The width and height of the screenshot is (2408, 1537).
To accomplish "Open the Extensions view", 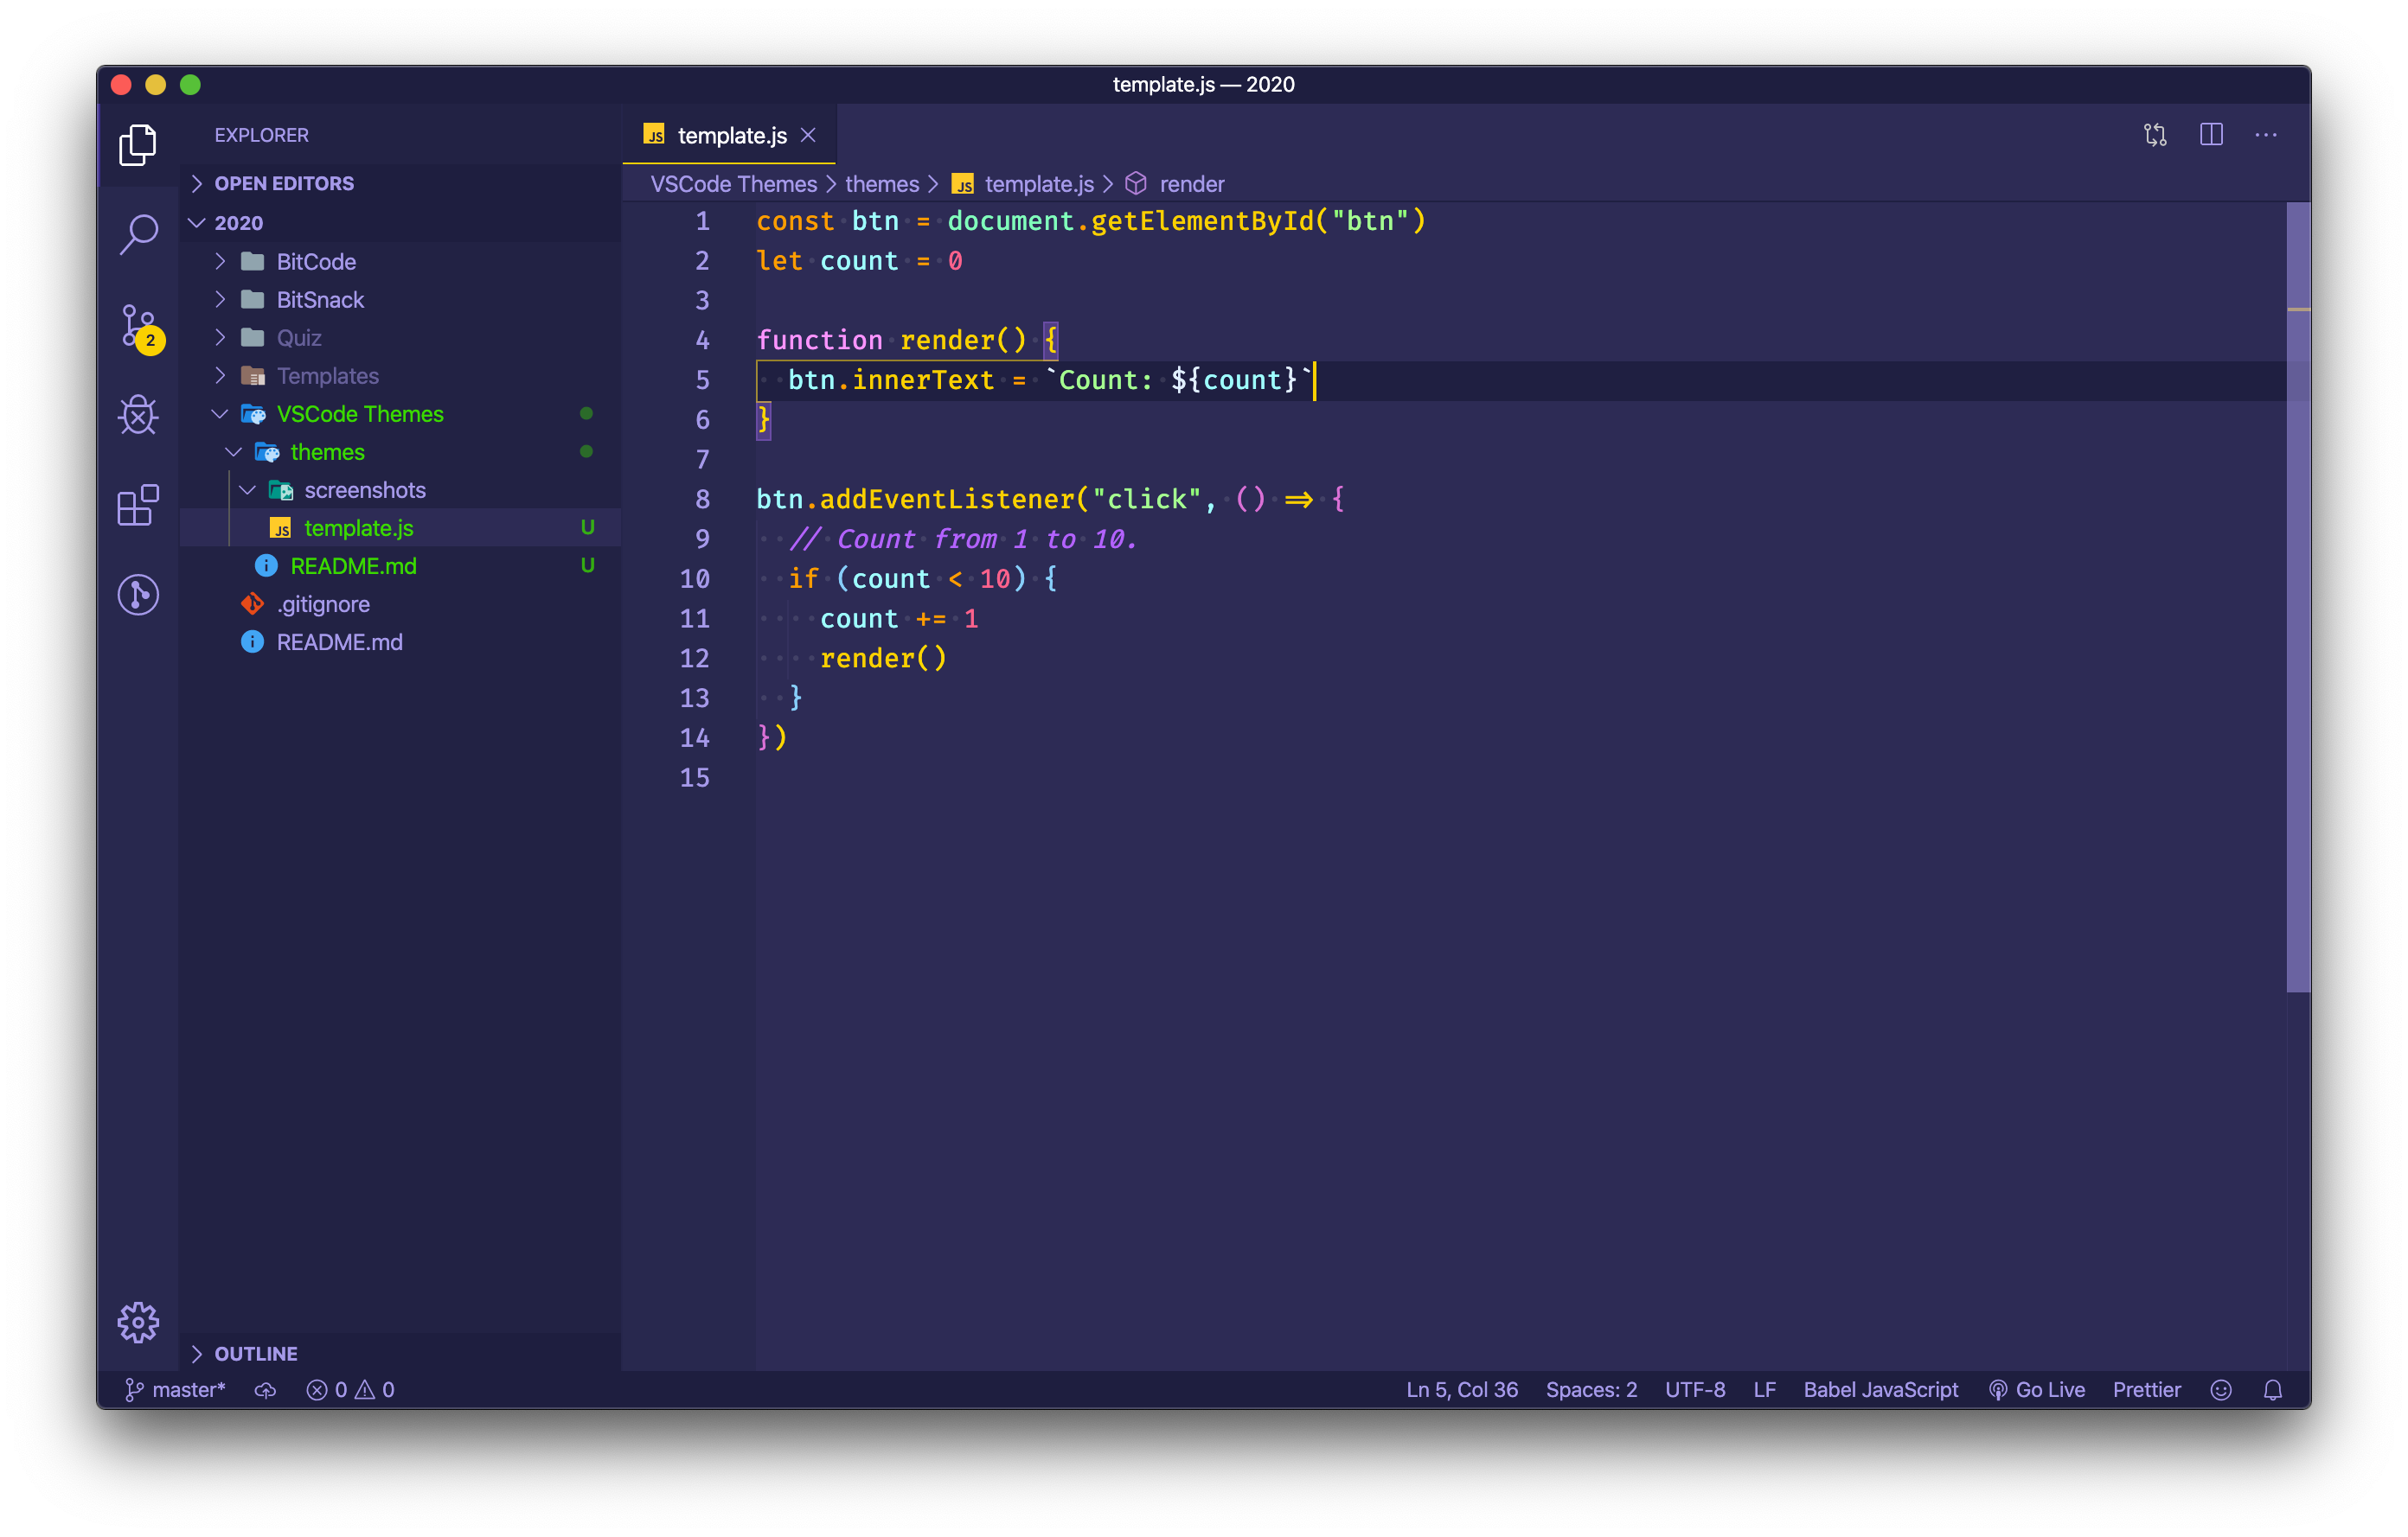I will coord(138,505).
